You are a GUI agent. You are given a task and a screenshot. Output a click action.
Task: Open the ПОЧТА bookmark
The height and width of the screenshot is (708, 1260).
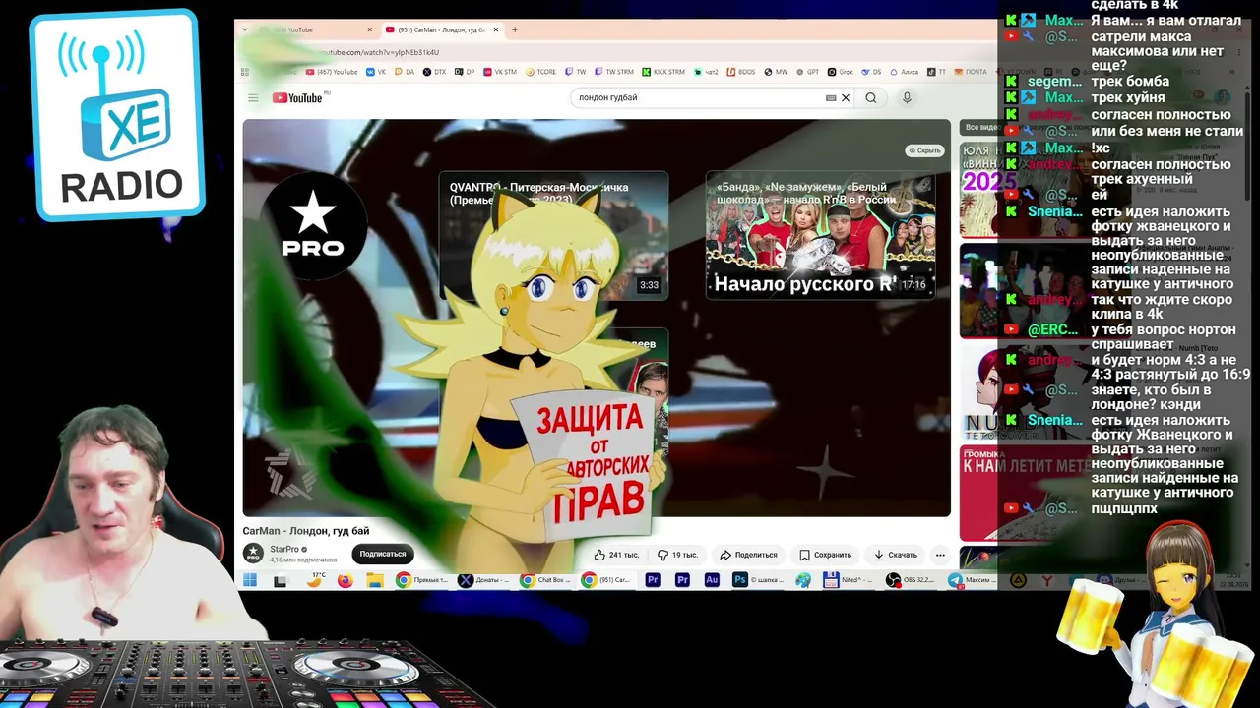click(x=970, y=72)
